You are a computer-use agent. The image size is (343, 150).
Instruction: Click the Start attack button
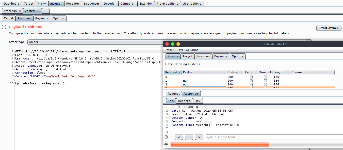[329, 28]
